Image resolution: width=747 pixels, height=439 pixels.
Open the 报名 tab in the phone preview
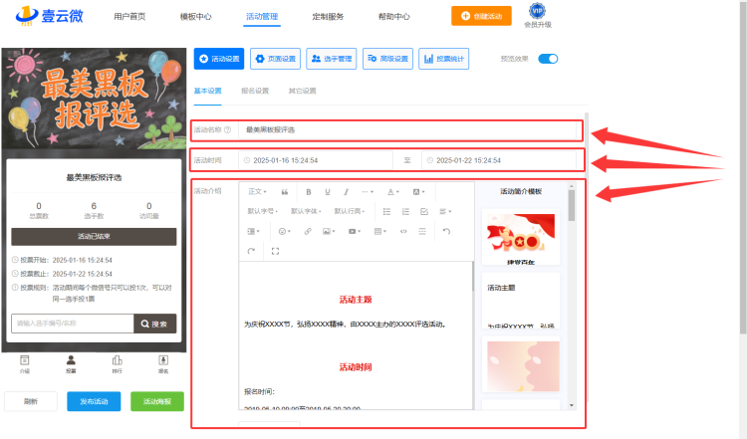click(163, 363)
